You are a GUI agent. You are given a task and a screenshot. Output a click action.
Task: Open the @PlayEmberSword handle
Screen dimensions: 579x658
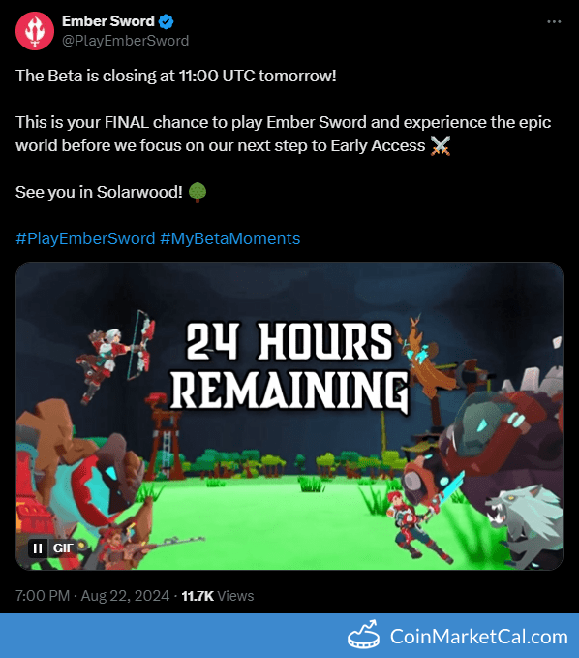coord(125,41)
